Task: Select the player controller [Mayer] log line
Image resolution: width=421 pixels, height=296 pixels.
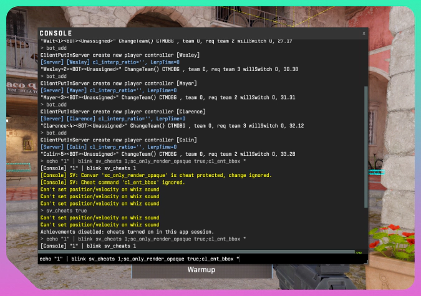Action: tap(117, 83)
